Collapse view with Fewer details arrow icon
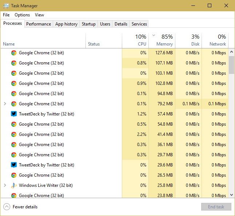Image resolution: width=235 pixels, height=216 pixels. pos(7,207)
